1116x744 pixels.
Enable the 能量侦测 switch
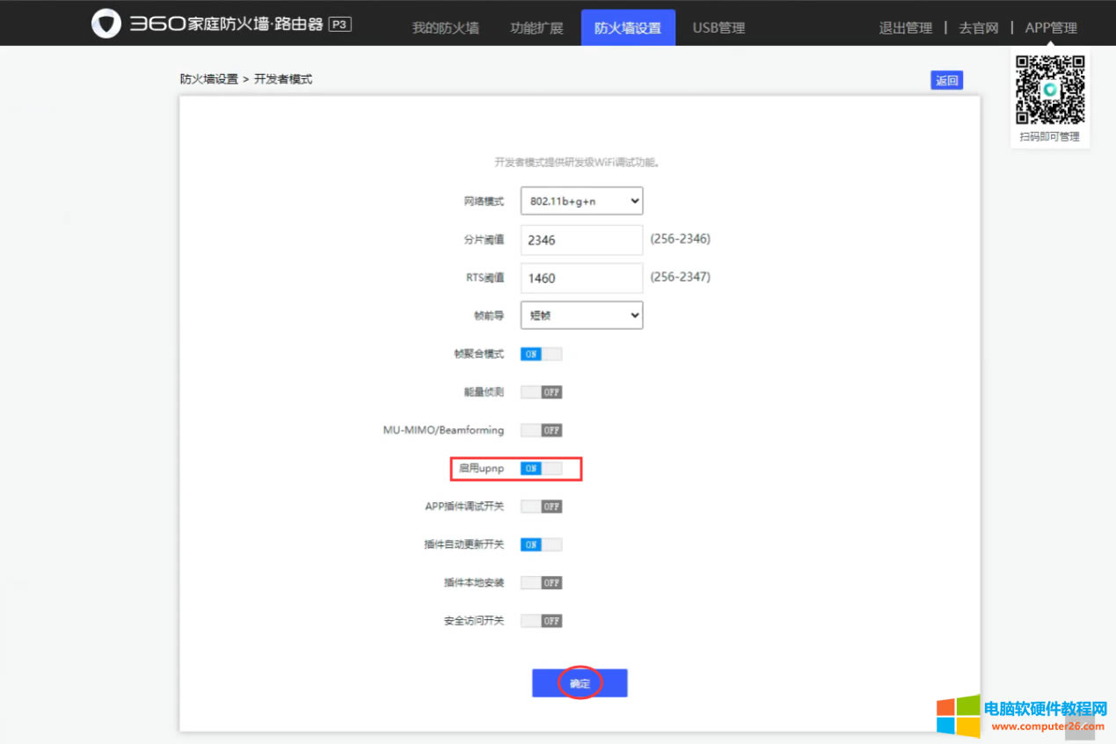(x=541, y=391)
